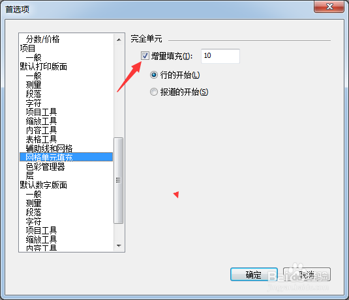Select the 色彩管理器 list entry
This screenshot has height=300, width=349.
pos(45,167)
